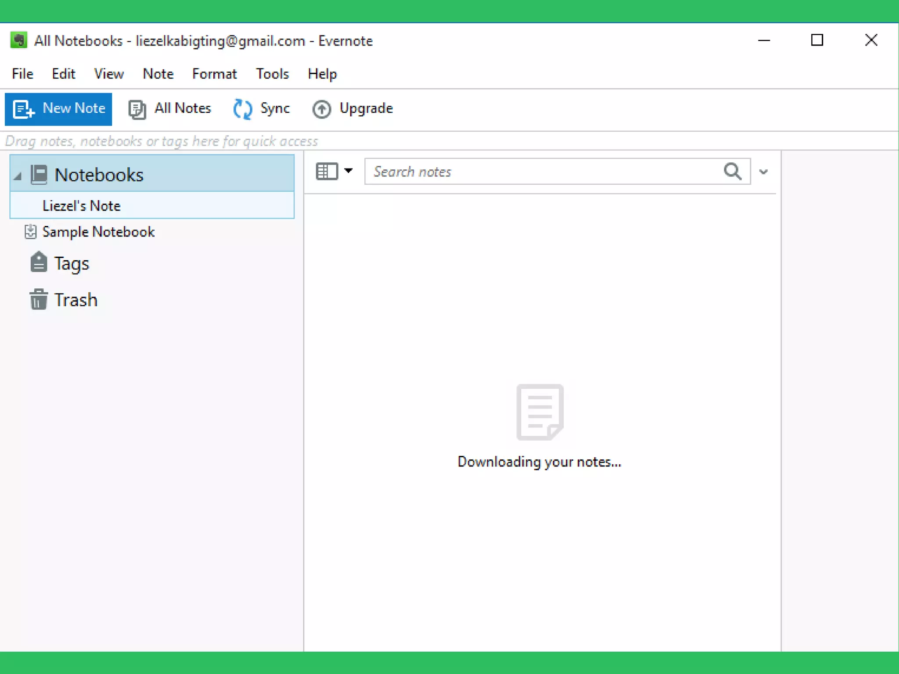The height and width of the screenshot is (674, 899).
Task: Click the magnifier search icon
Action: (732, 172)
